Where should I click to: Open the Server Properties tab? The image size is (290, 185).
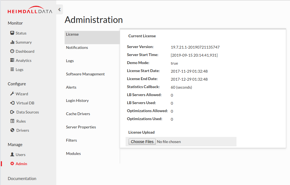point(81,127)
